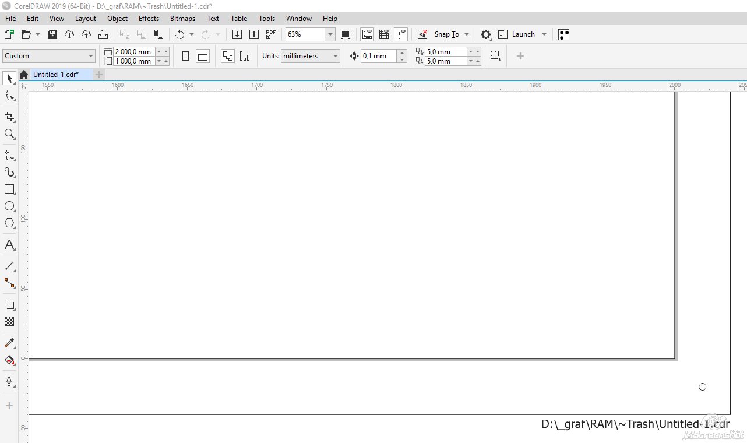This screenshot has height=443, width=747.
Task: Select the Connector tool
Action: [9, 283]
